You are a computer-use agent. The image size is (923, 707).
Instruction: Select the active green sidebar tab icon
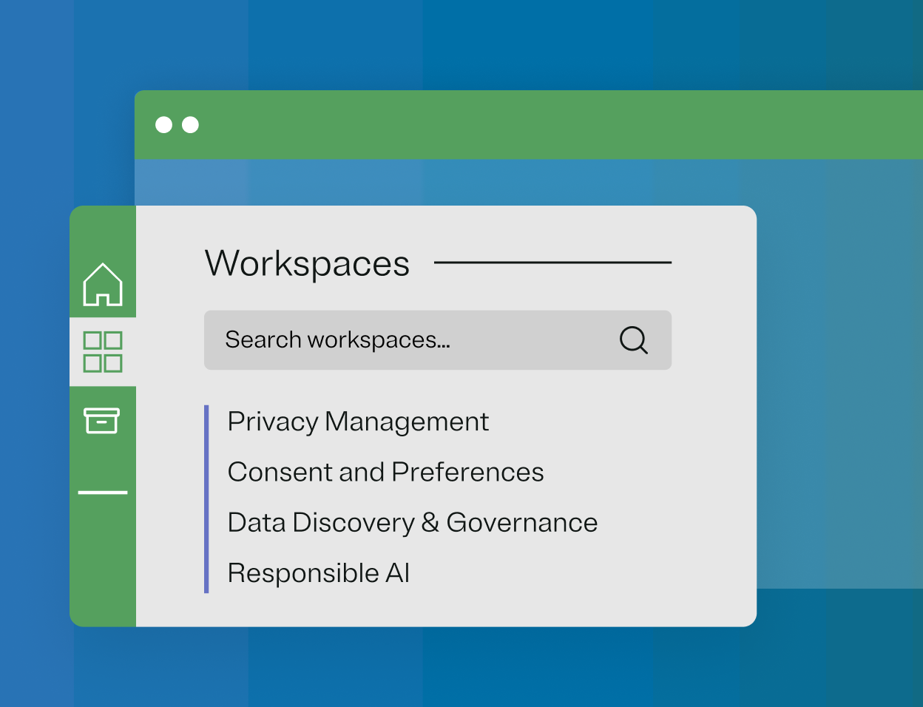pyautogui.click(x=103, y=350)
